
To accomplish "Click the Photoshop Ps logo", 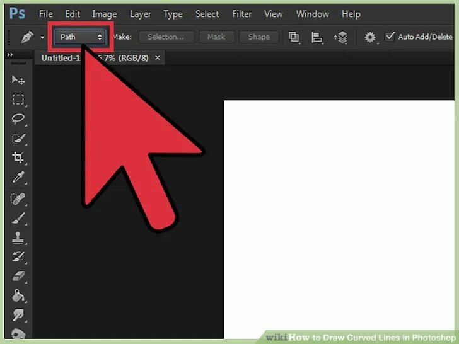I will pos(17,13).
